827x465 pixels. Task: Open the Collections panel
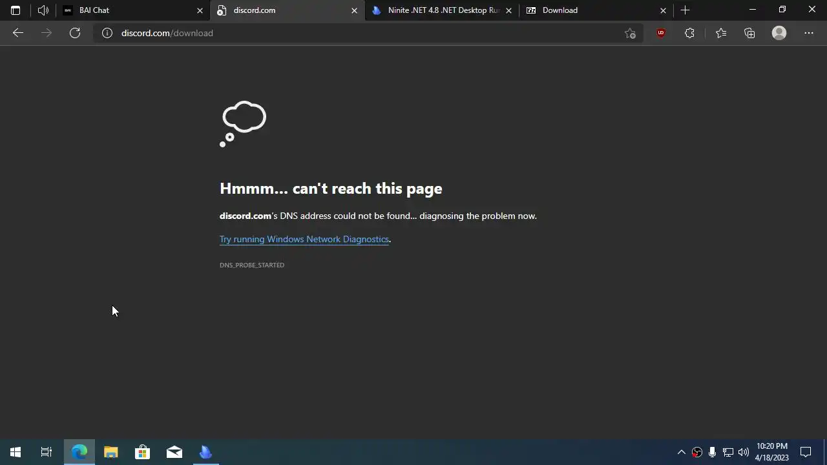click(x=749, y=33)
